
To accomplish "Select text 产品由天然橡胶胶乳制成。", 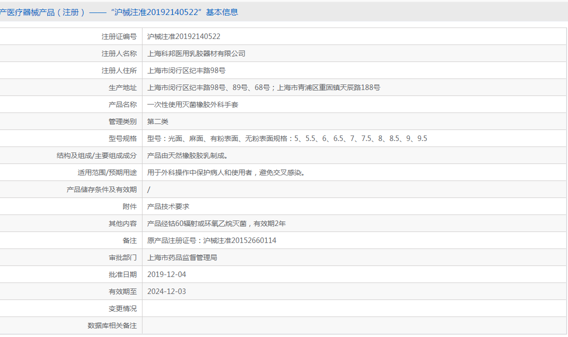I will tap(187, 156).
